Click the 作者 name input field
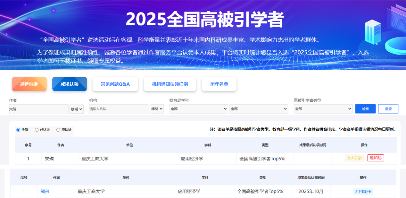The image size is (406, 198). (x=39, y=109)
